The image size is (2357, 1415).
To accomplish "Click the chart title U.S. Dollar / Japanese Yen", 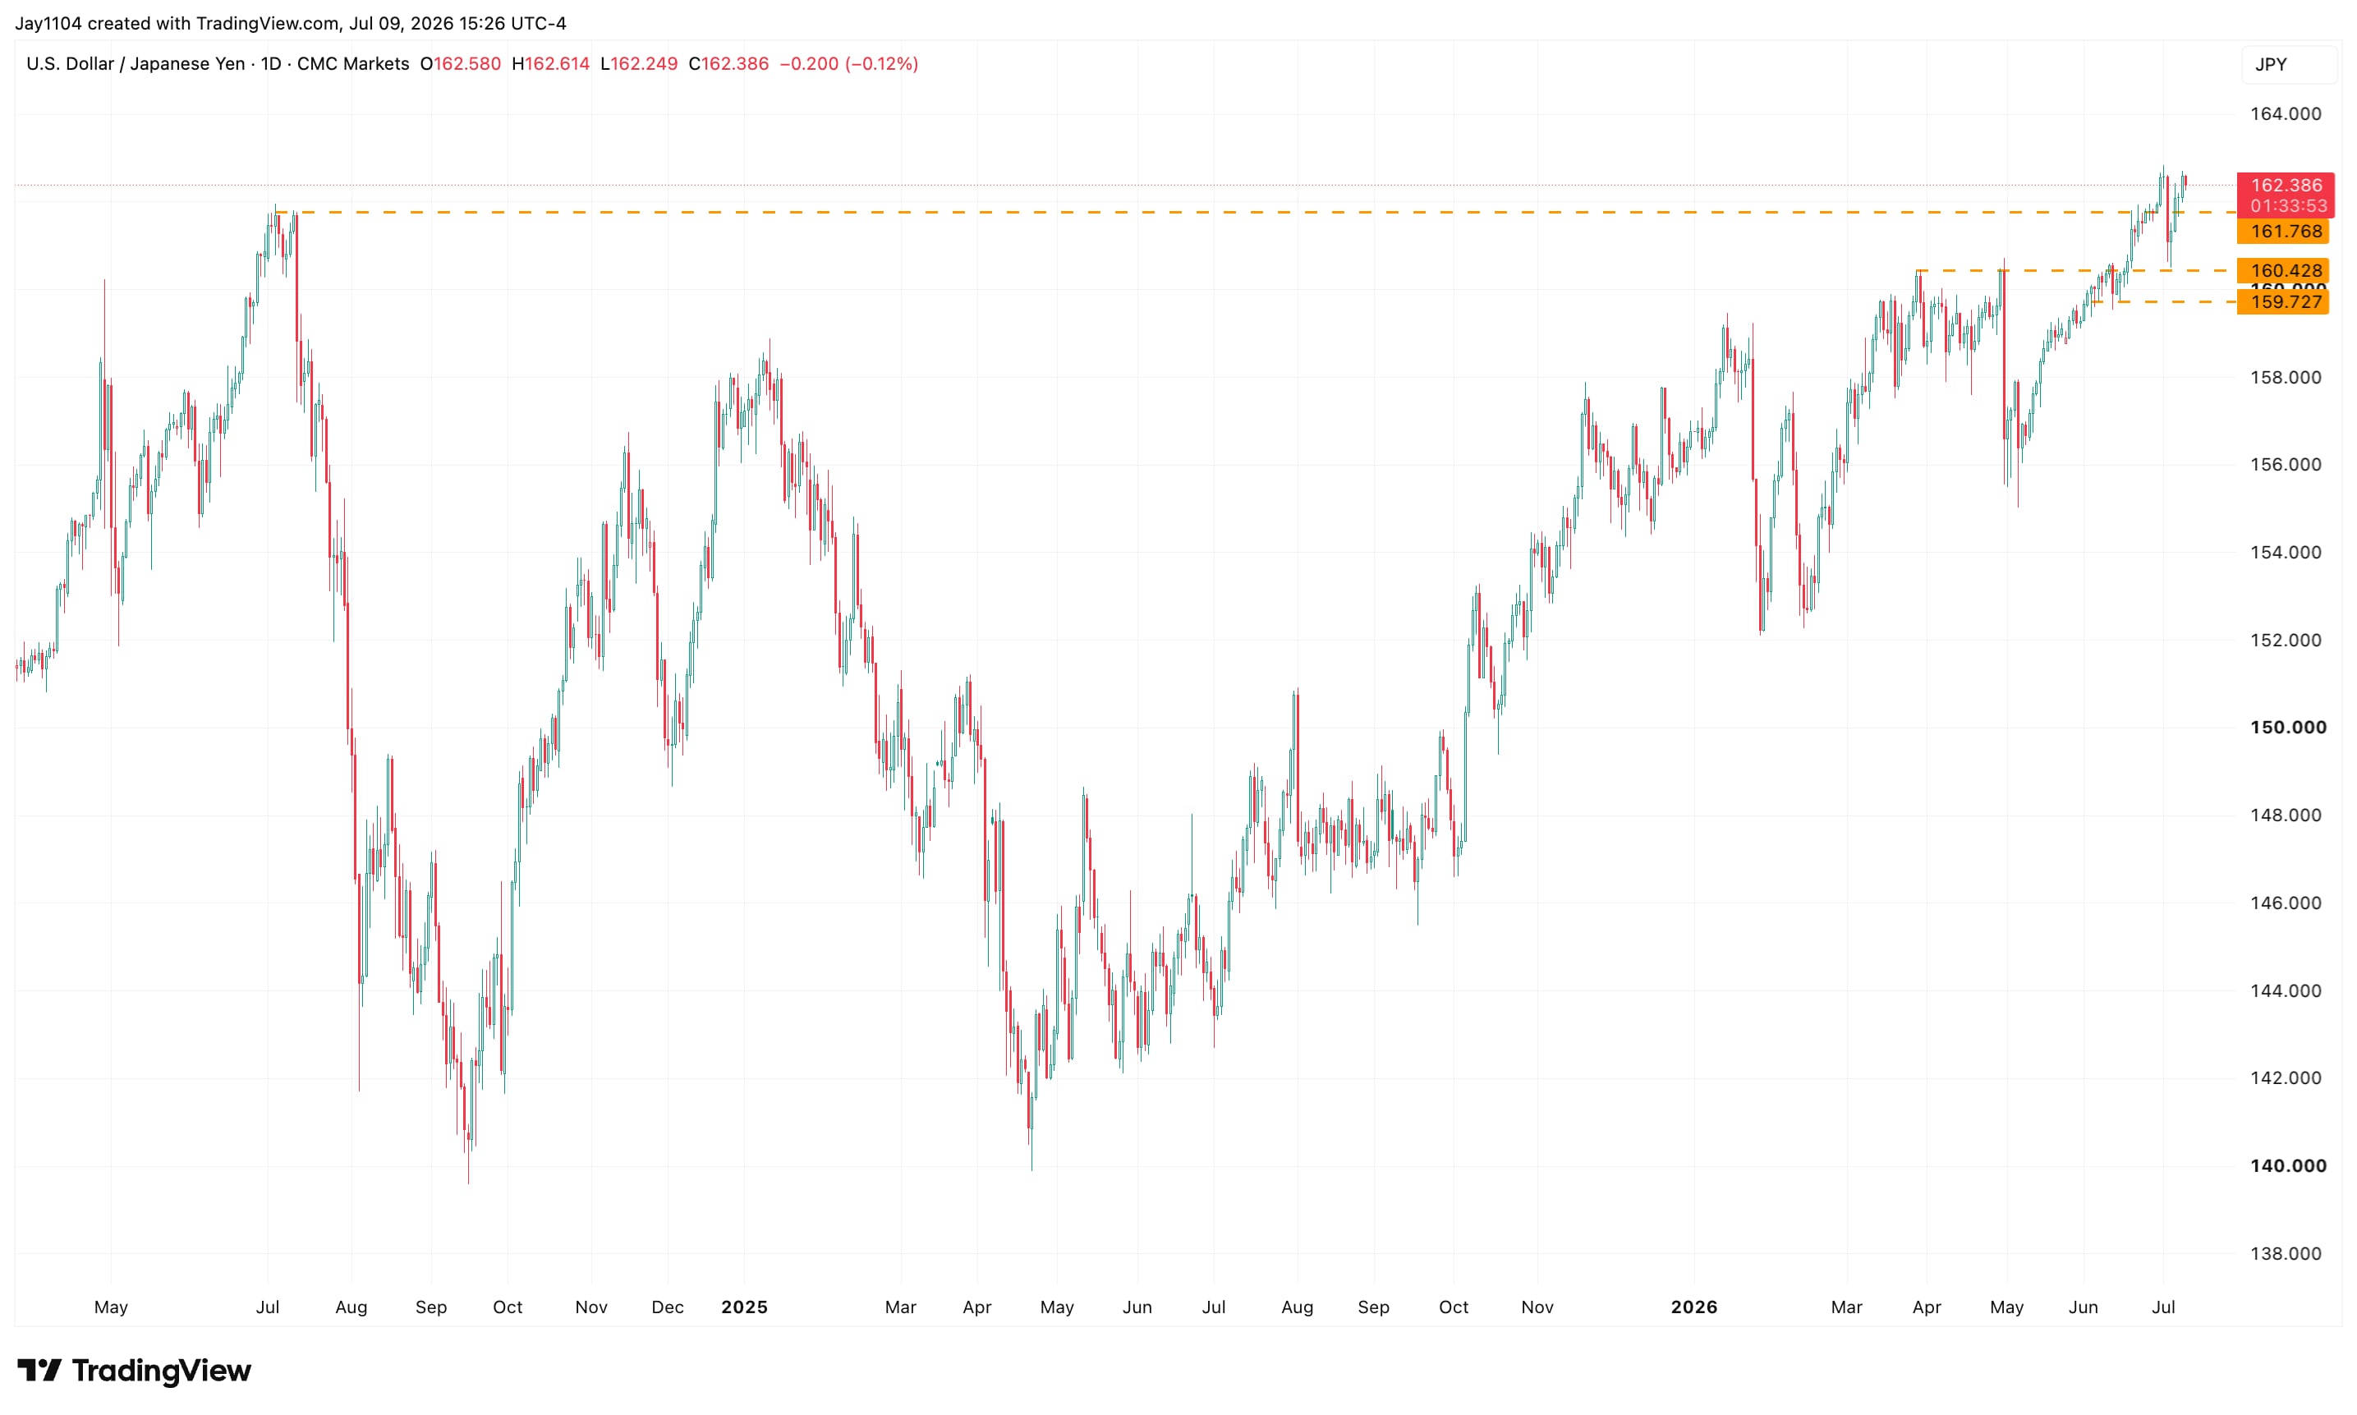I will point(136,64).
